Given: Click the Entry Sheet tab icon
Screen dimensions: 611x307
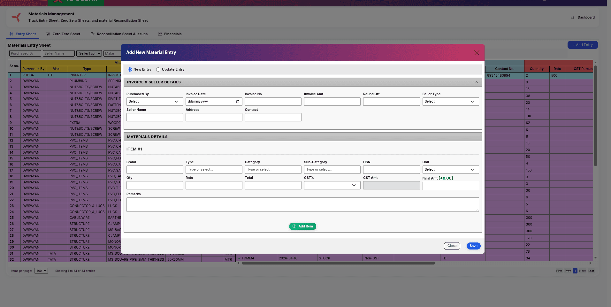Looking at the screenshot, I should click(11, 34).
